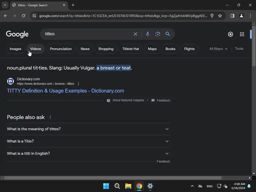Open the taskbar clock and date
Viewport: 256px width, 192px height.
tap(238, 186)
